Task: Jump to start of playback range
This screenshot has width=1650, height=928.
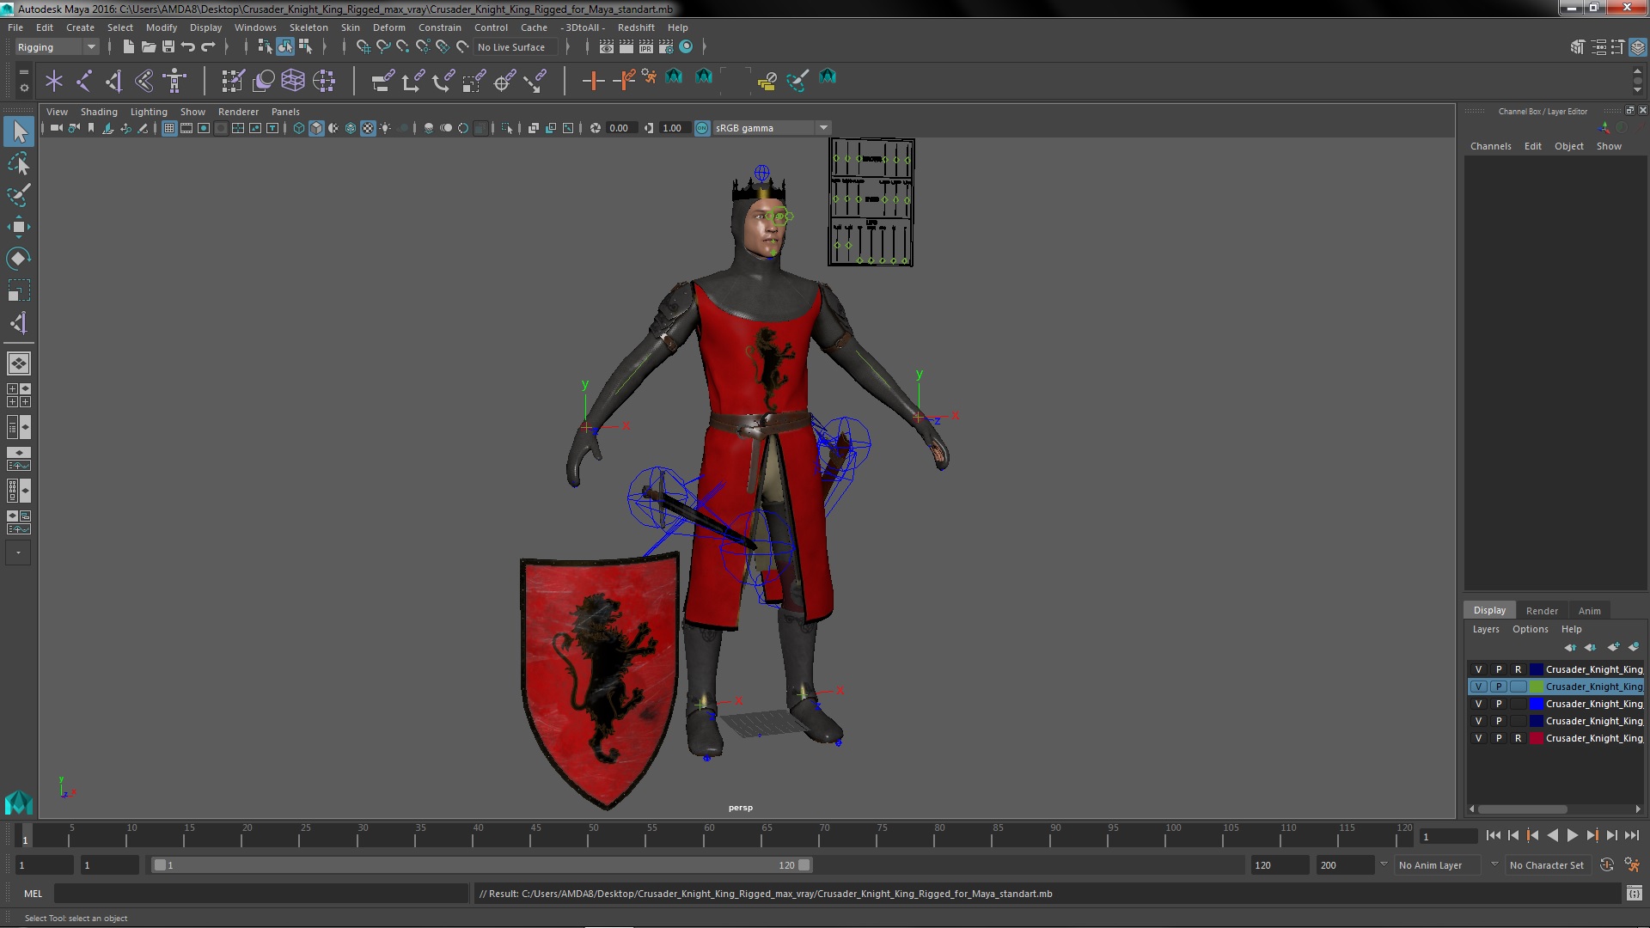Action: point(1493,835)
